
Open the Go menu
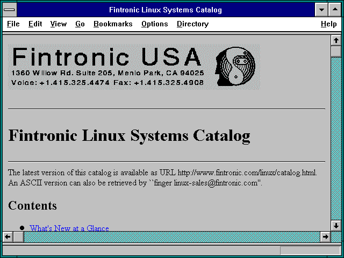pos(80,24)
